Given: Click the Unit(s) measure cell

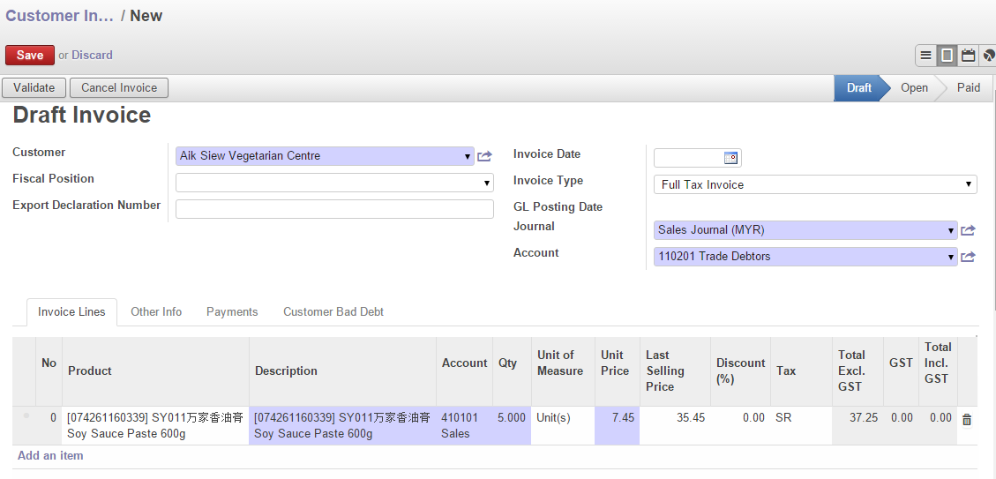Looking at the screenshot, I should click(x=563, y=426).
